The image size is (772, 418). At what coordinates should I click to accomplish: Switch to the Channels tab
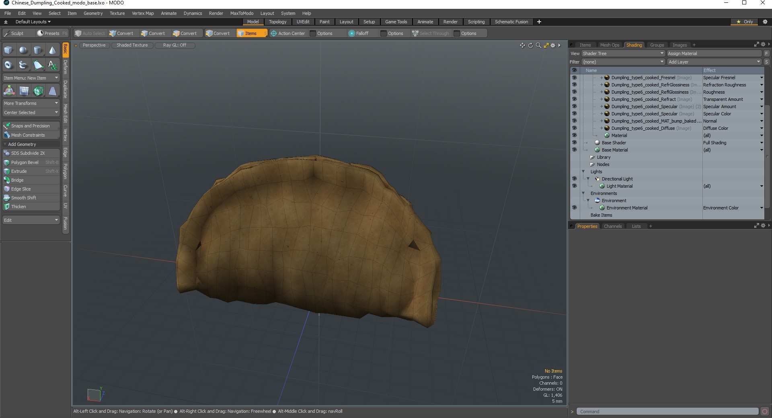click(613, 226)
